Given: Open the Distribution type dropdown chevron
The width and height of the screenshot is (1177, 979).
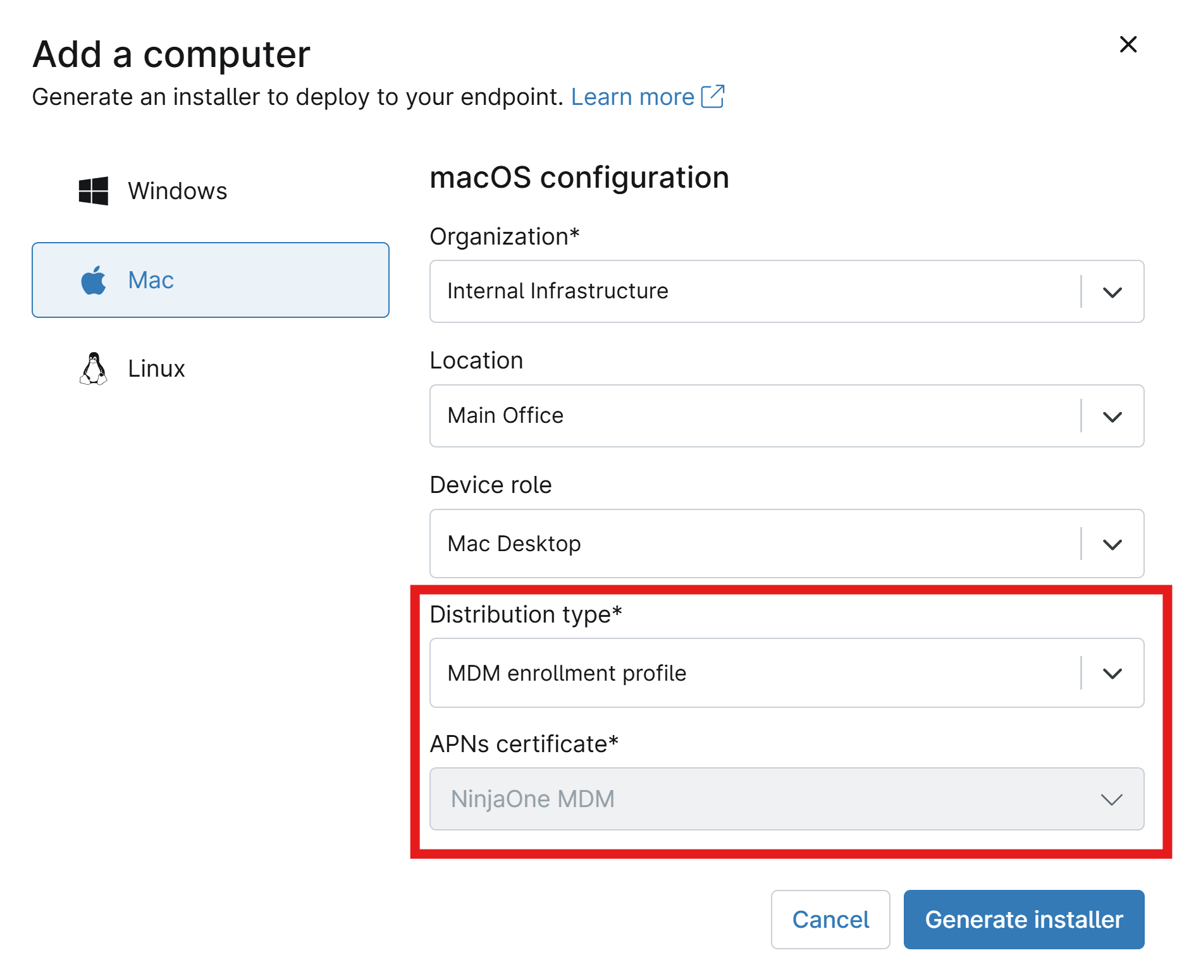Looking at the screenshot, I should click(1112, 673).
